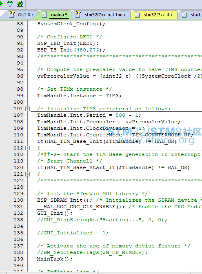This screenshot has height=274, width=202.
Task: Click the GUI_Init(); call on line 132
Action: (x=55, y=214)
